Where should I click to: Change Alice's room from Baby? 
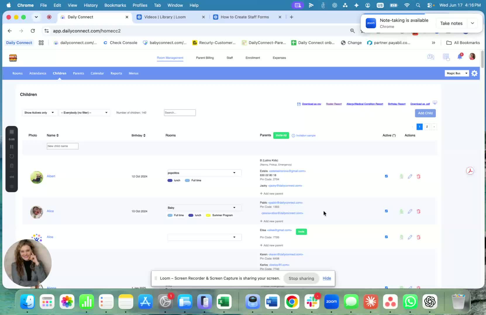click(x=204, y=207)
